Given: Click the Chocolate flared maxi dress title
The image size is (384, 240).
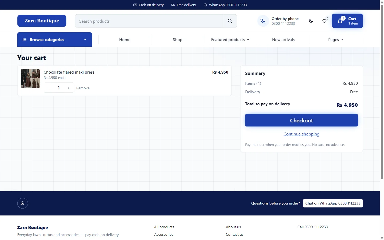Looking at the screenshot, I should (x=69, y=72).
